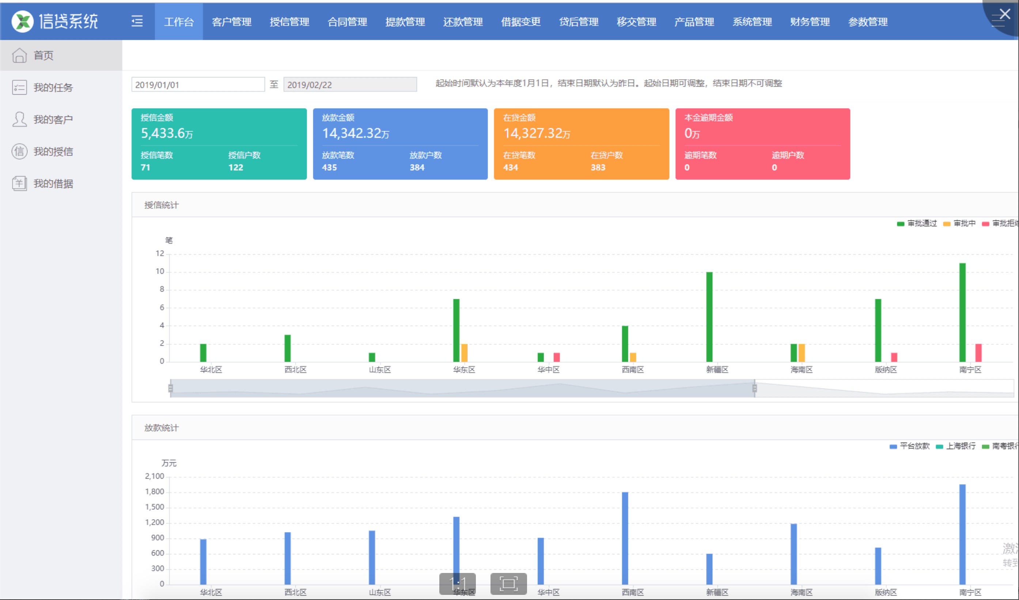Image resolution: width=1019 pixels, height=600 pixels.
Task: Open 我的客户 person icon
Action: (19, 119)
